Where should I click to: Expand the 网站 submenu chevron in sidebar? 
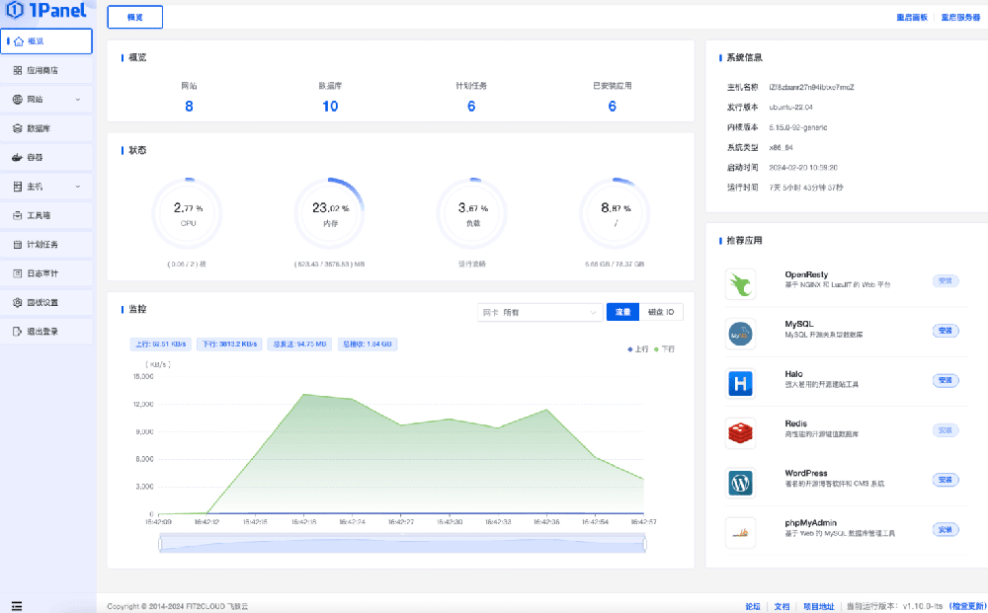pyautogui.click(x=78, y=100)
